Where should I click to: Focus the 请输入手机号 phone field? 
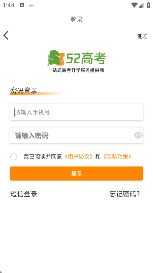(x=76, y=112)
